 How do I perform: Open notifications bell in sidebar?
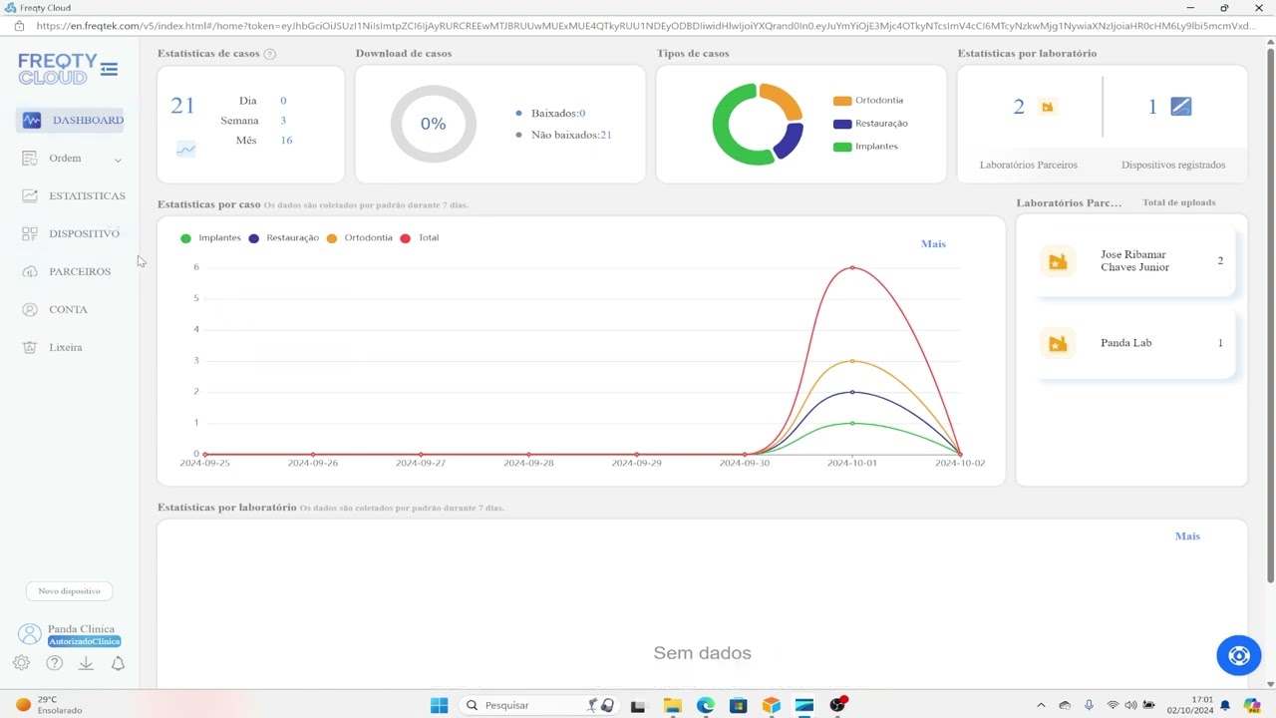click(118, 663)
